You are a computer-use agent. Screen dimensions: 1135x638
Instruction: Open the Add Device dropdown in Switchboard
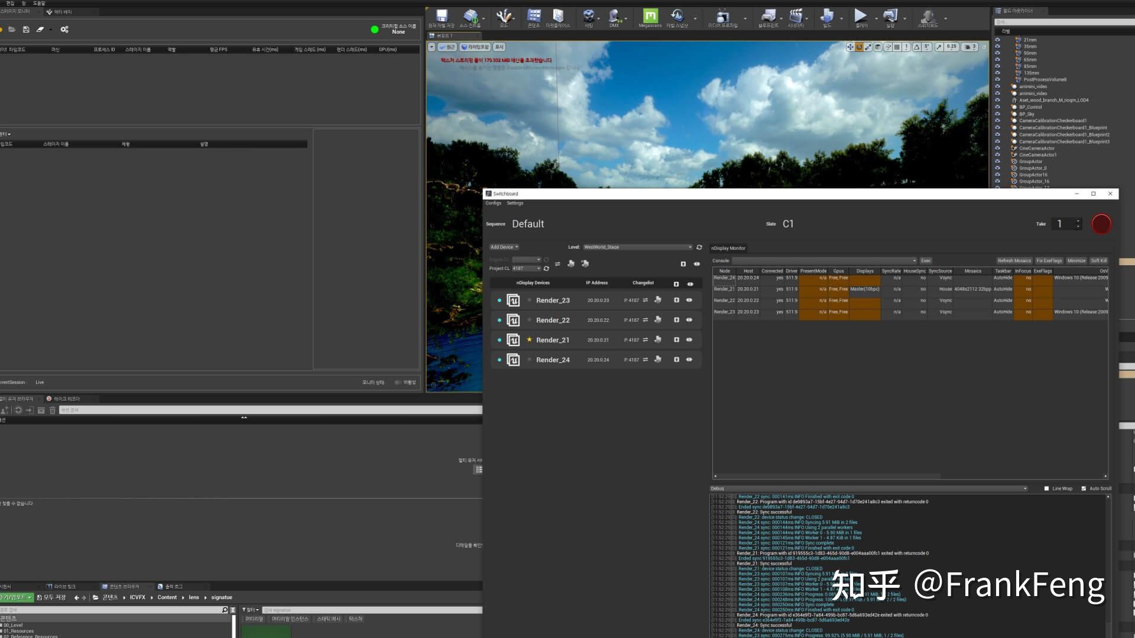[x=503, y=247]
